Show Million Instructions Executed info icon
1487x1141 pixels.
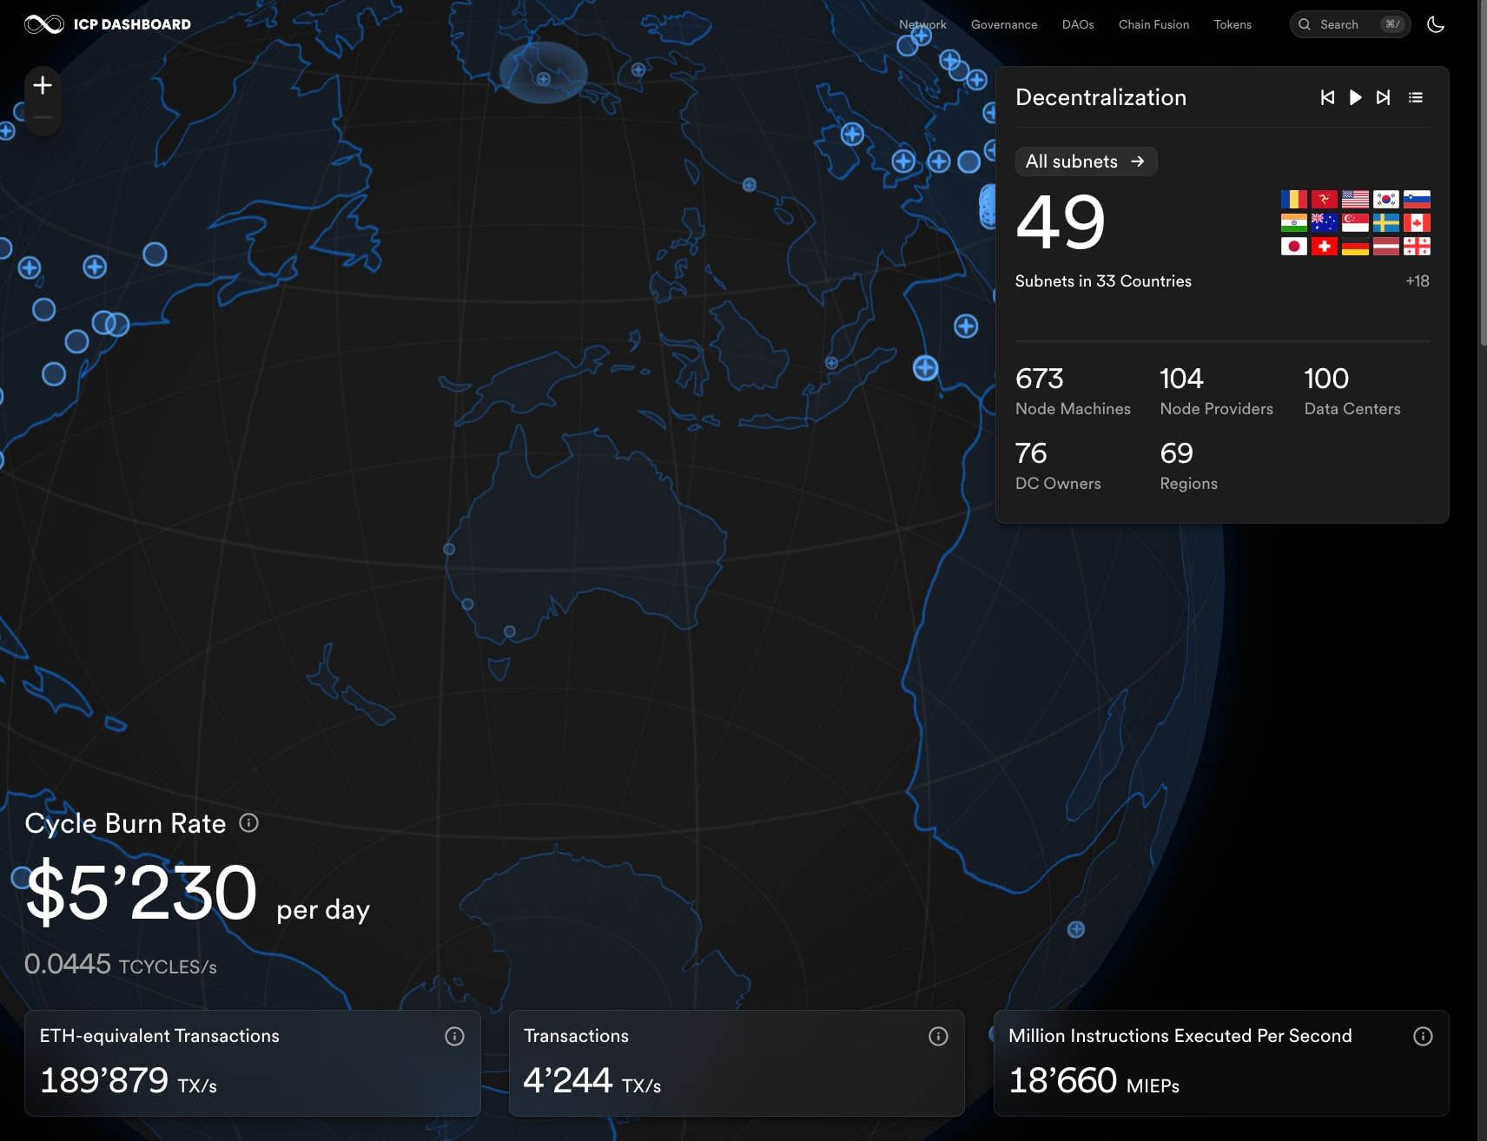(x=1423, y=1036)
